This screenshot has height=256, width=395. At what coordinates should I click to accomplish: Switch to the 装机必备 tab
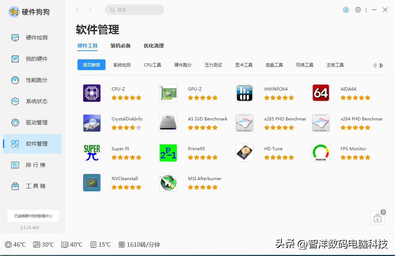tap(121, 46)
